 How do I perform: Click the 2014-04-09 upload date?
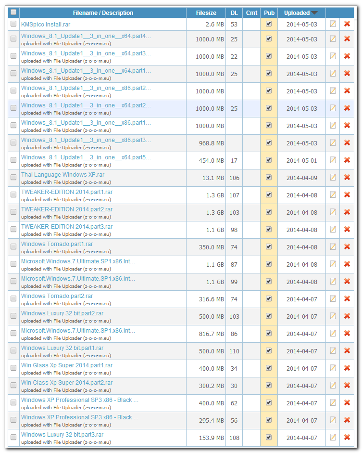pos(302,178)
